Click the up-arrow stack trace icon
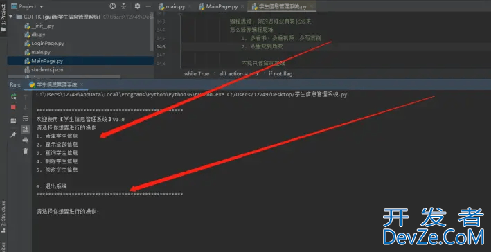 click(x=26, y=97)
